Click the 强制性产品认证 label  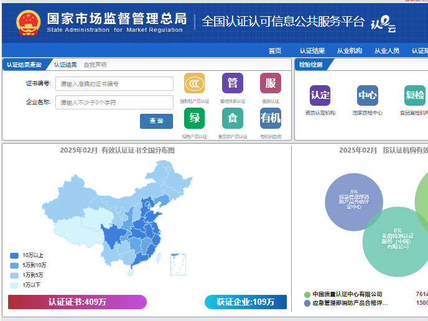coord(195,101)
